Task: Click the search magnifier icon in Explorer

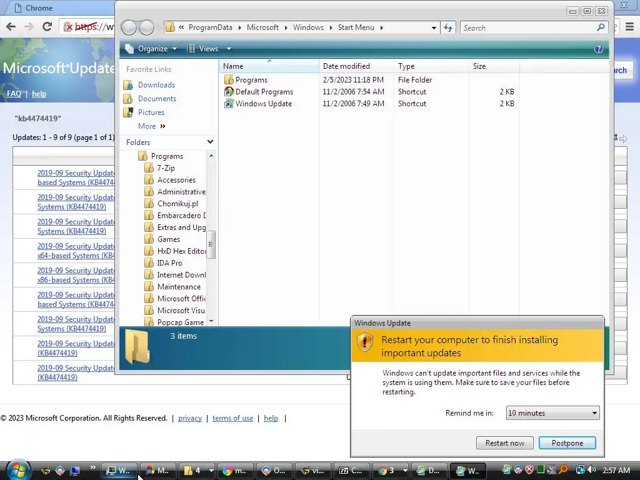Action: coord(601,27)
